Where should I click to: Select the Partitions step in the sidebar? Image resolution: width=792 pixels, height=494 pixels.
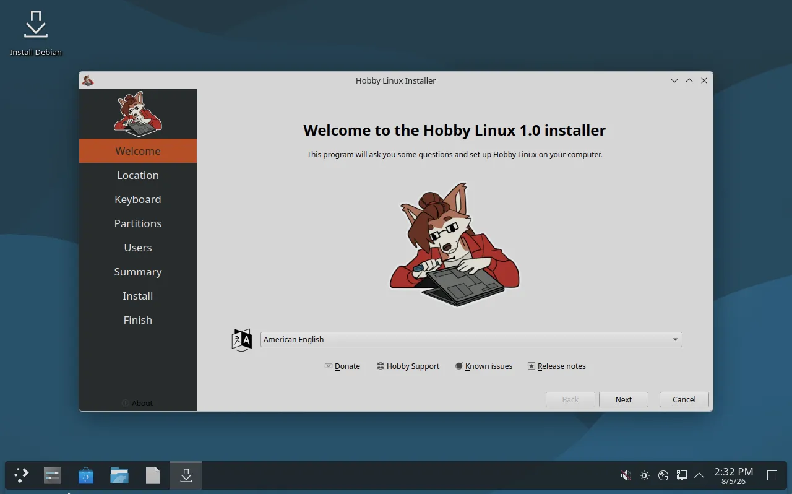click(x=138, y=223)
